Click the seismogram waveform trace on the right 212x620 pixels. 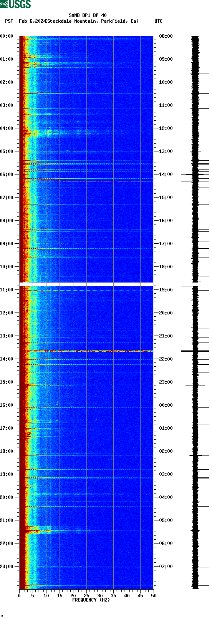pyautogui.click(x=195, y=312)
